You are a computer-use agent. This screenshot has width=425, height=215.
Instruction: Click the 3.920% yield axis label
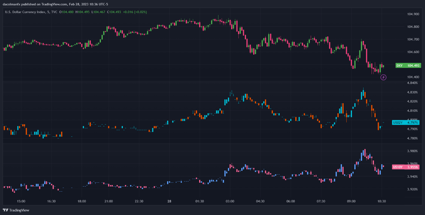click(412, 189)
